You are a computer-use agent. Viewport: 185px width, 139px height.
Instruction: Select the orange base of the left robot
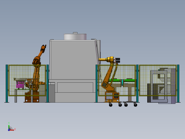(32, 97)
